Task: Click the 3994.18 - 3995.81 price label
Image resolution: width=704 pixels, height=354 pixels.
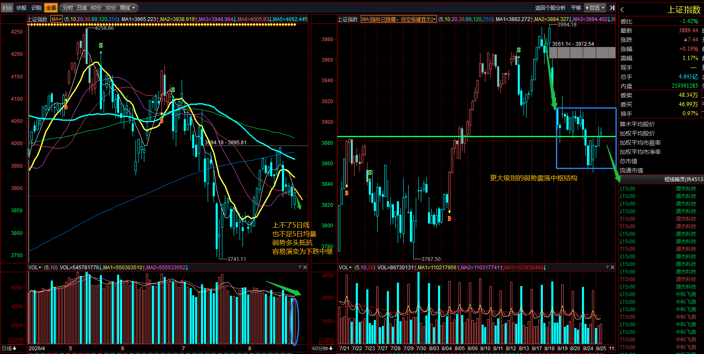Action: 226,143
